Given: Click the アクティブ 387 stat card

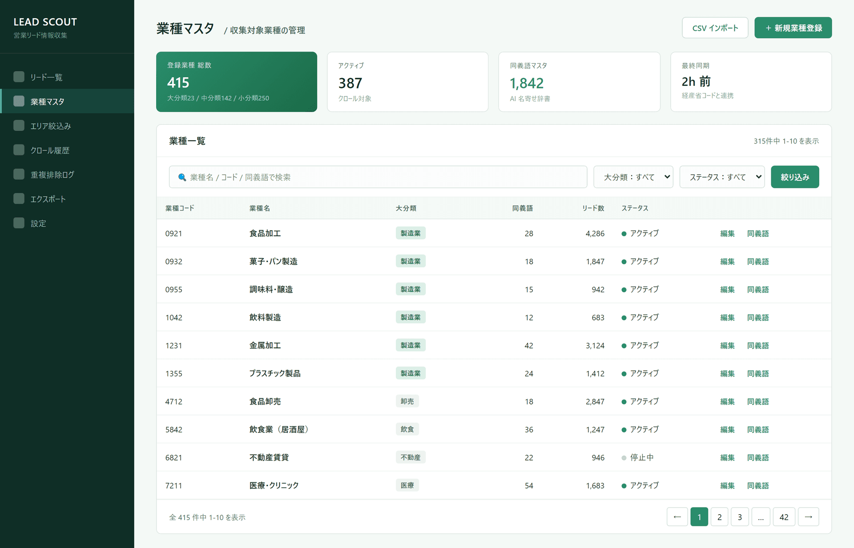Looking at the screenshot, I should point(408,82).
